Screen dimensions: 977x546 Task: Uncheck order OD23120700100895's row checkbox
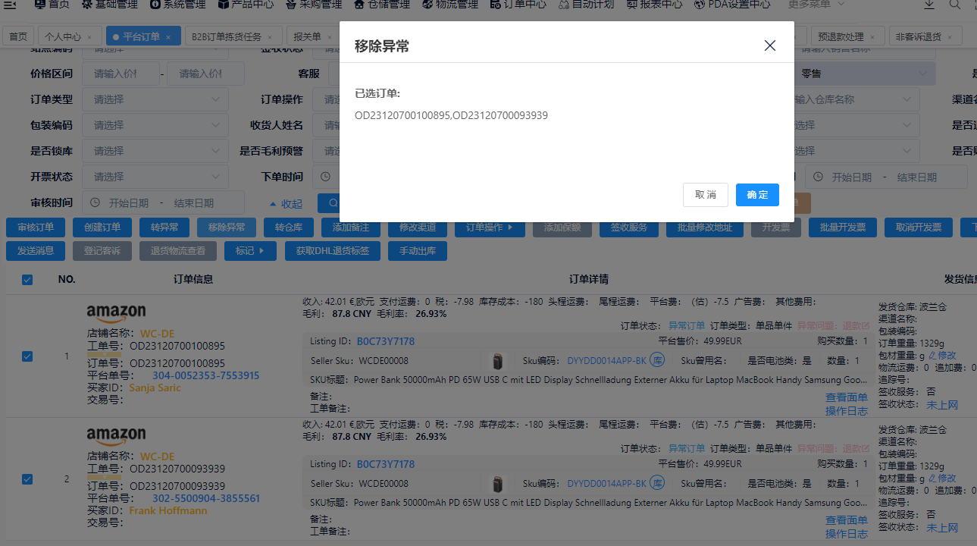tap(27, 356)
